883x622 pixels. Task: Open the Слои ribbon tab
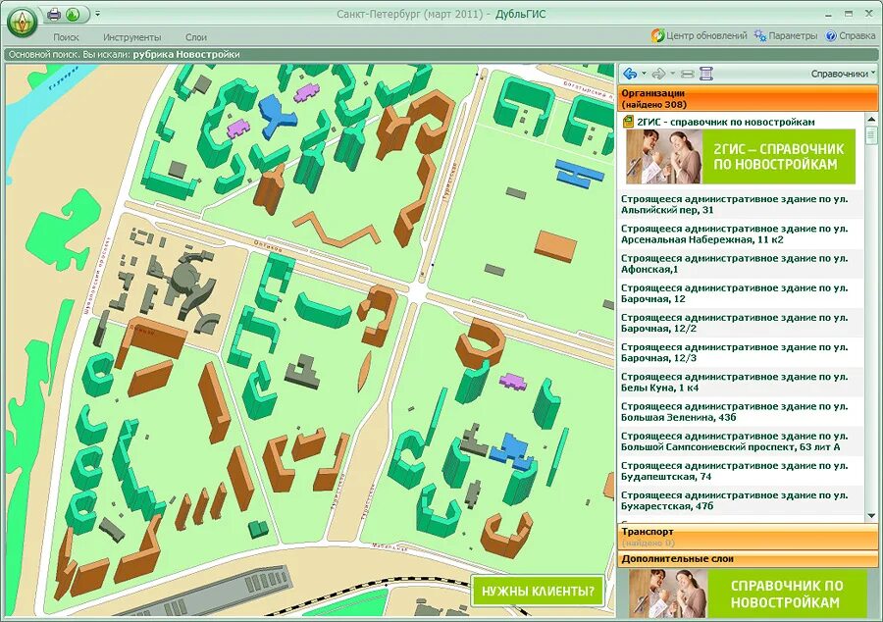[x=196, y=37]
